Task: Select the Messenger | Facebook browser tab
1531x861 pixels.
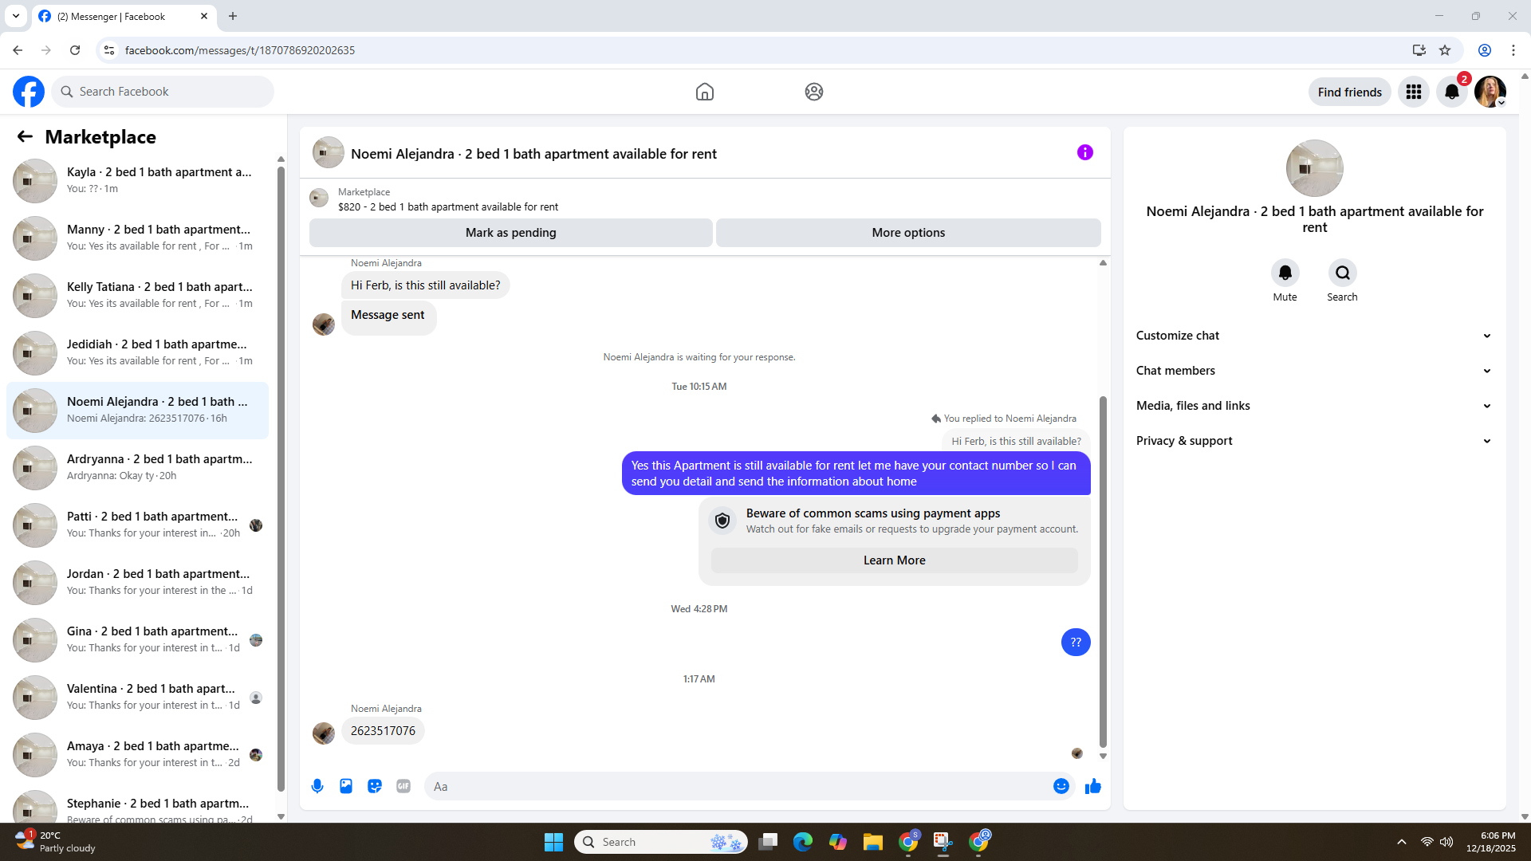Action: [124, 17]
